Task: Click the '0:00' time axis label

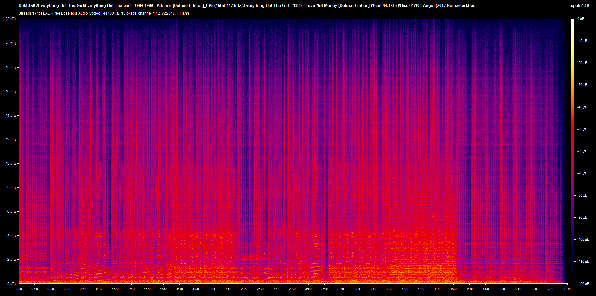Action: click(19, 289)
